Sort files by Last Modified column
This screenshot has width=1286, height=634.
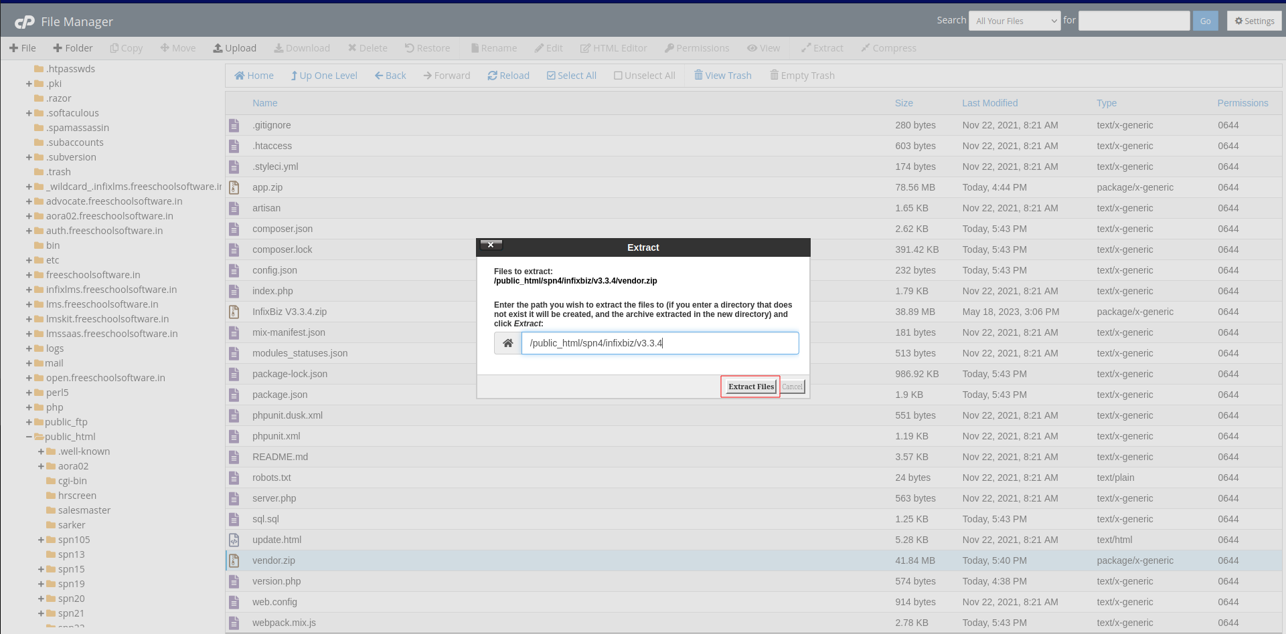989,103
